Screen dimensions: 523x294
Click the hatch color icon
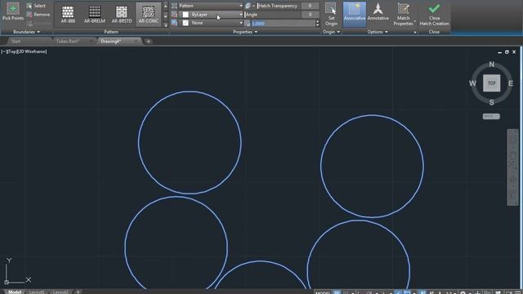point(174,15)
